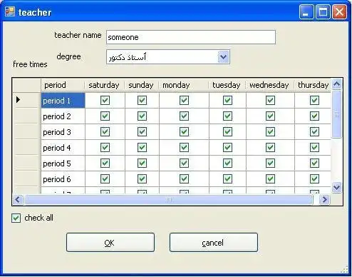Viewport: 352px width, 277px height.
Task: Toggle sunday checkbox for period 5
Action: tap(142, 163)
